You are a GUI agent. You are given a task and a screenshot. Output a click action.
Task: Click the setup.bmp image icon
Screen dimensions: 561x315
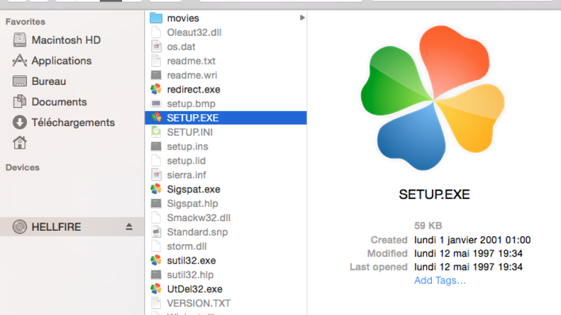click(156, 103)
